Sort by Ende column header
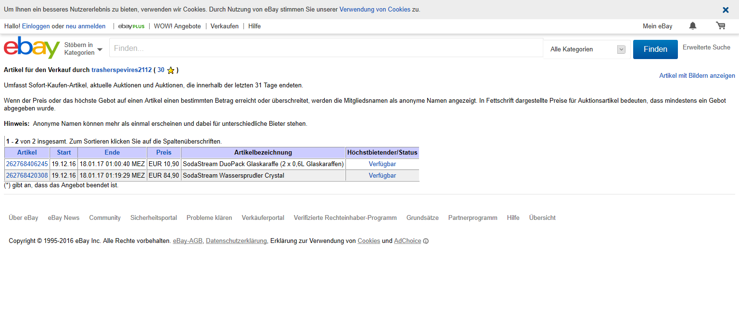The image size is (739, 314). (x=112, y=153)
